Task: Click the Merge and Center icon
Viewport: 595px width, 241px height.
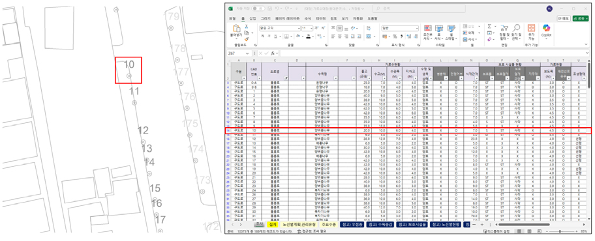Action: (369, 36)
